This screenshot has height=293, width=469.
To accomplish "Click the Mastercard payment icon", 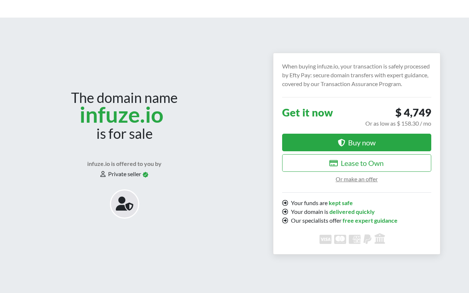I will (340, 239).
